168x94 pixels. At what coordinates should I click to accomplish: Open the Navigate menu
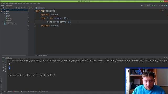click(11, 3)
